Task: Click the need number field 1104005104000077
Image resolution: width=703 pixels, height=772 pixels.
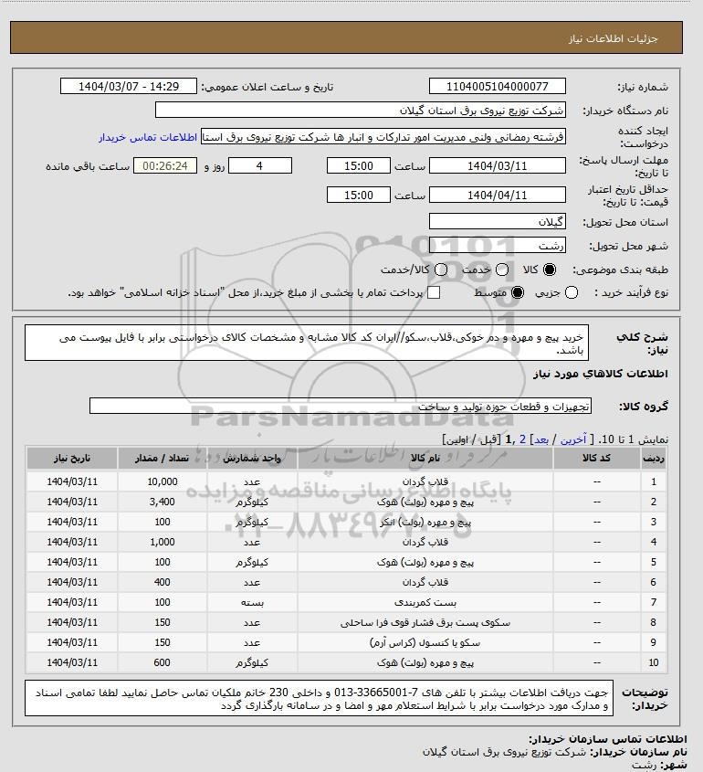Action: (x=498, y=86)
